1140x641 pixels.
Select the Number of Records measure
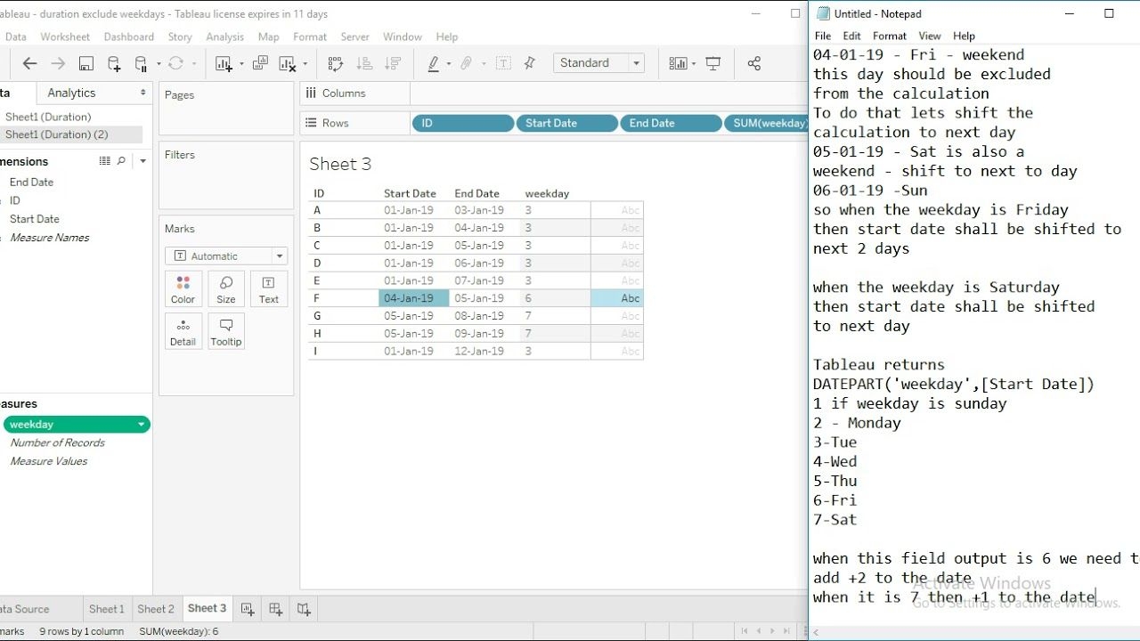[57, 442]
